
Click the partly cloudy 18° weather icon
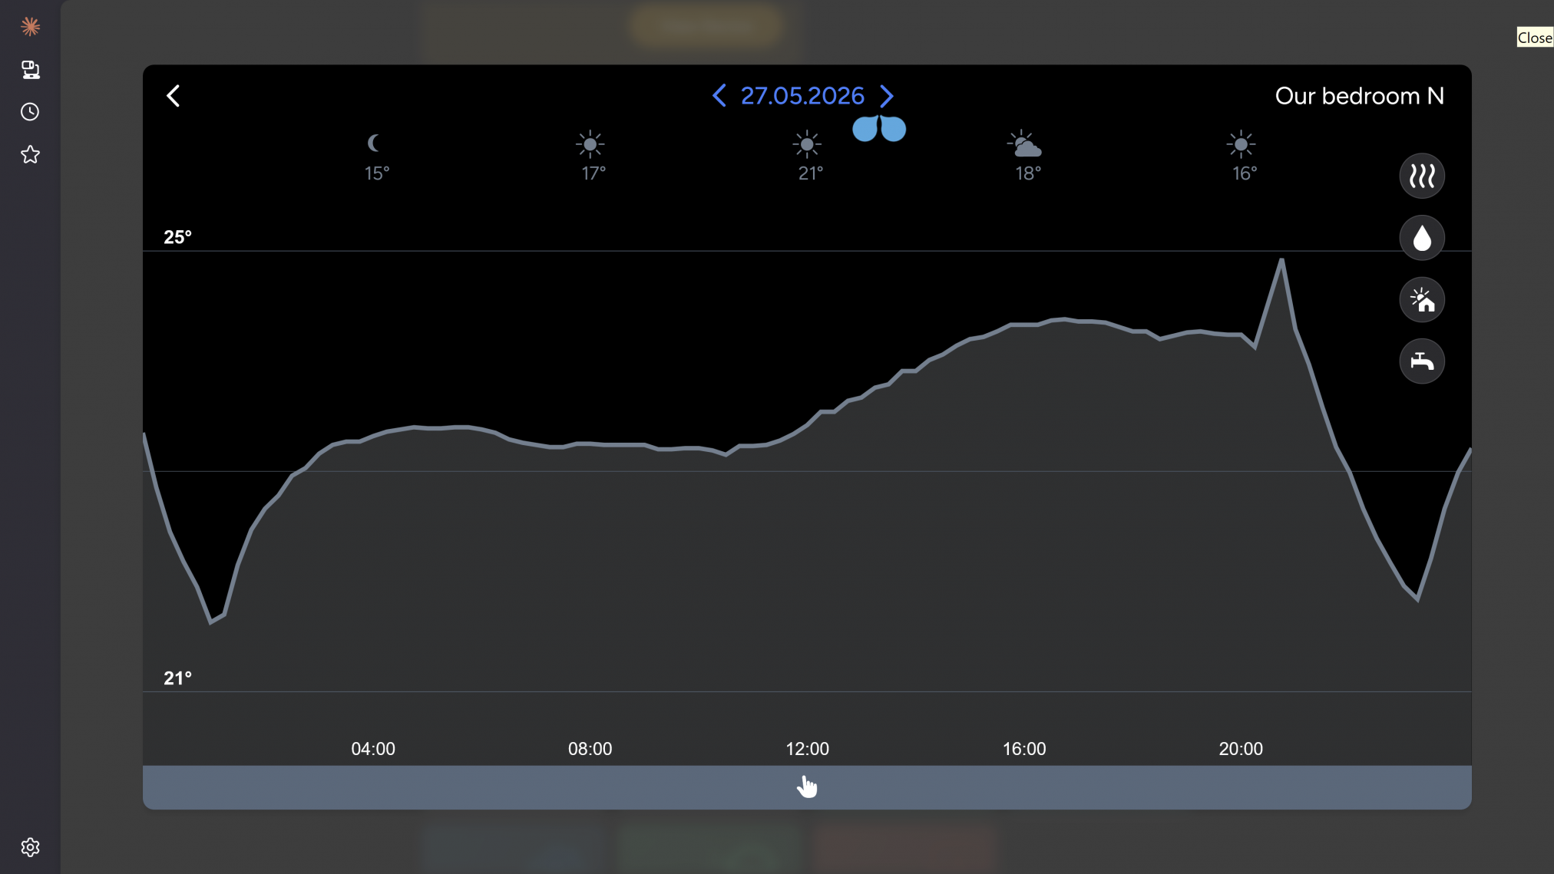(1024, 144)
